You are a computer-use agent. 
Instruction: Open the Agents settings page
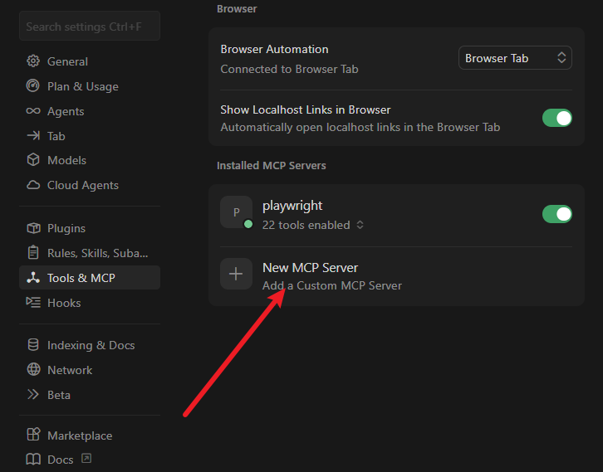coord(90,111)
